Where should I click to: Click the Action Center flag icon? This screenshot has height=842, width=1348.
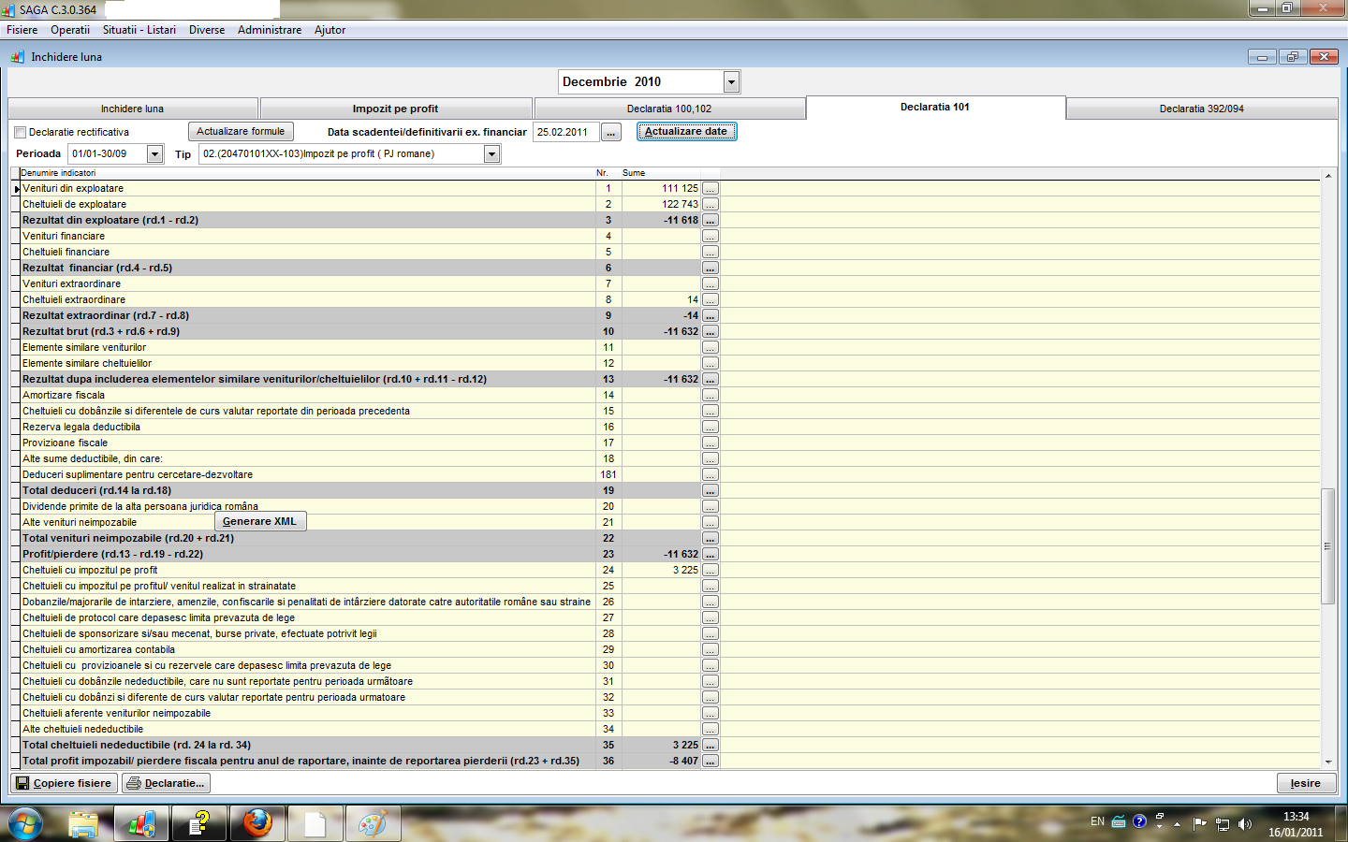tap(1200, 823)
